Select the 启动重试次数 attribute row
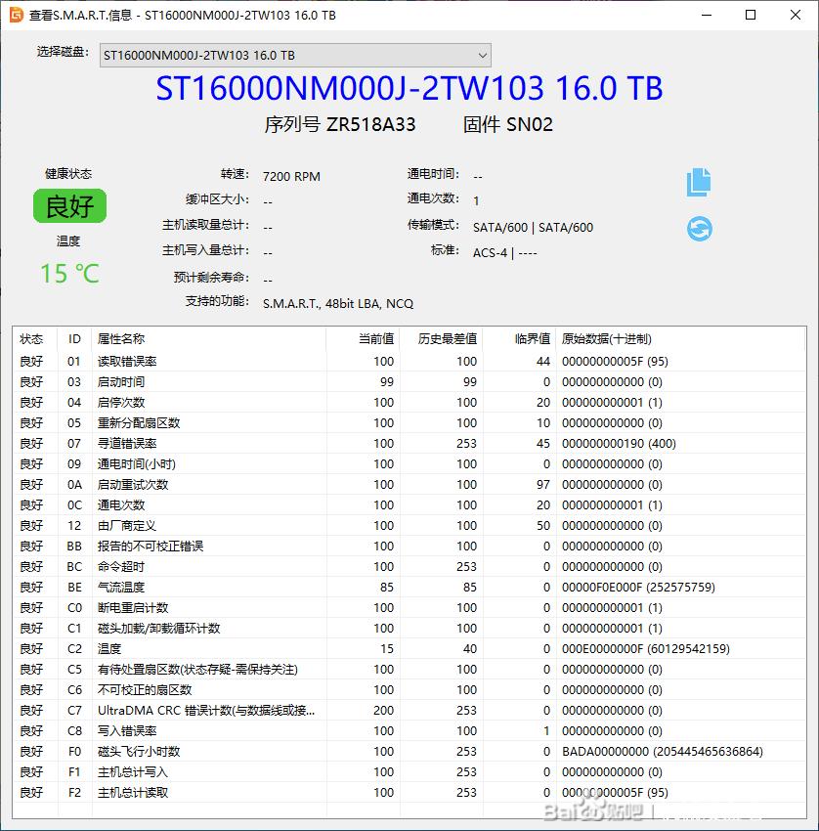819x831 pixels. 409,485
